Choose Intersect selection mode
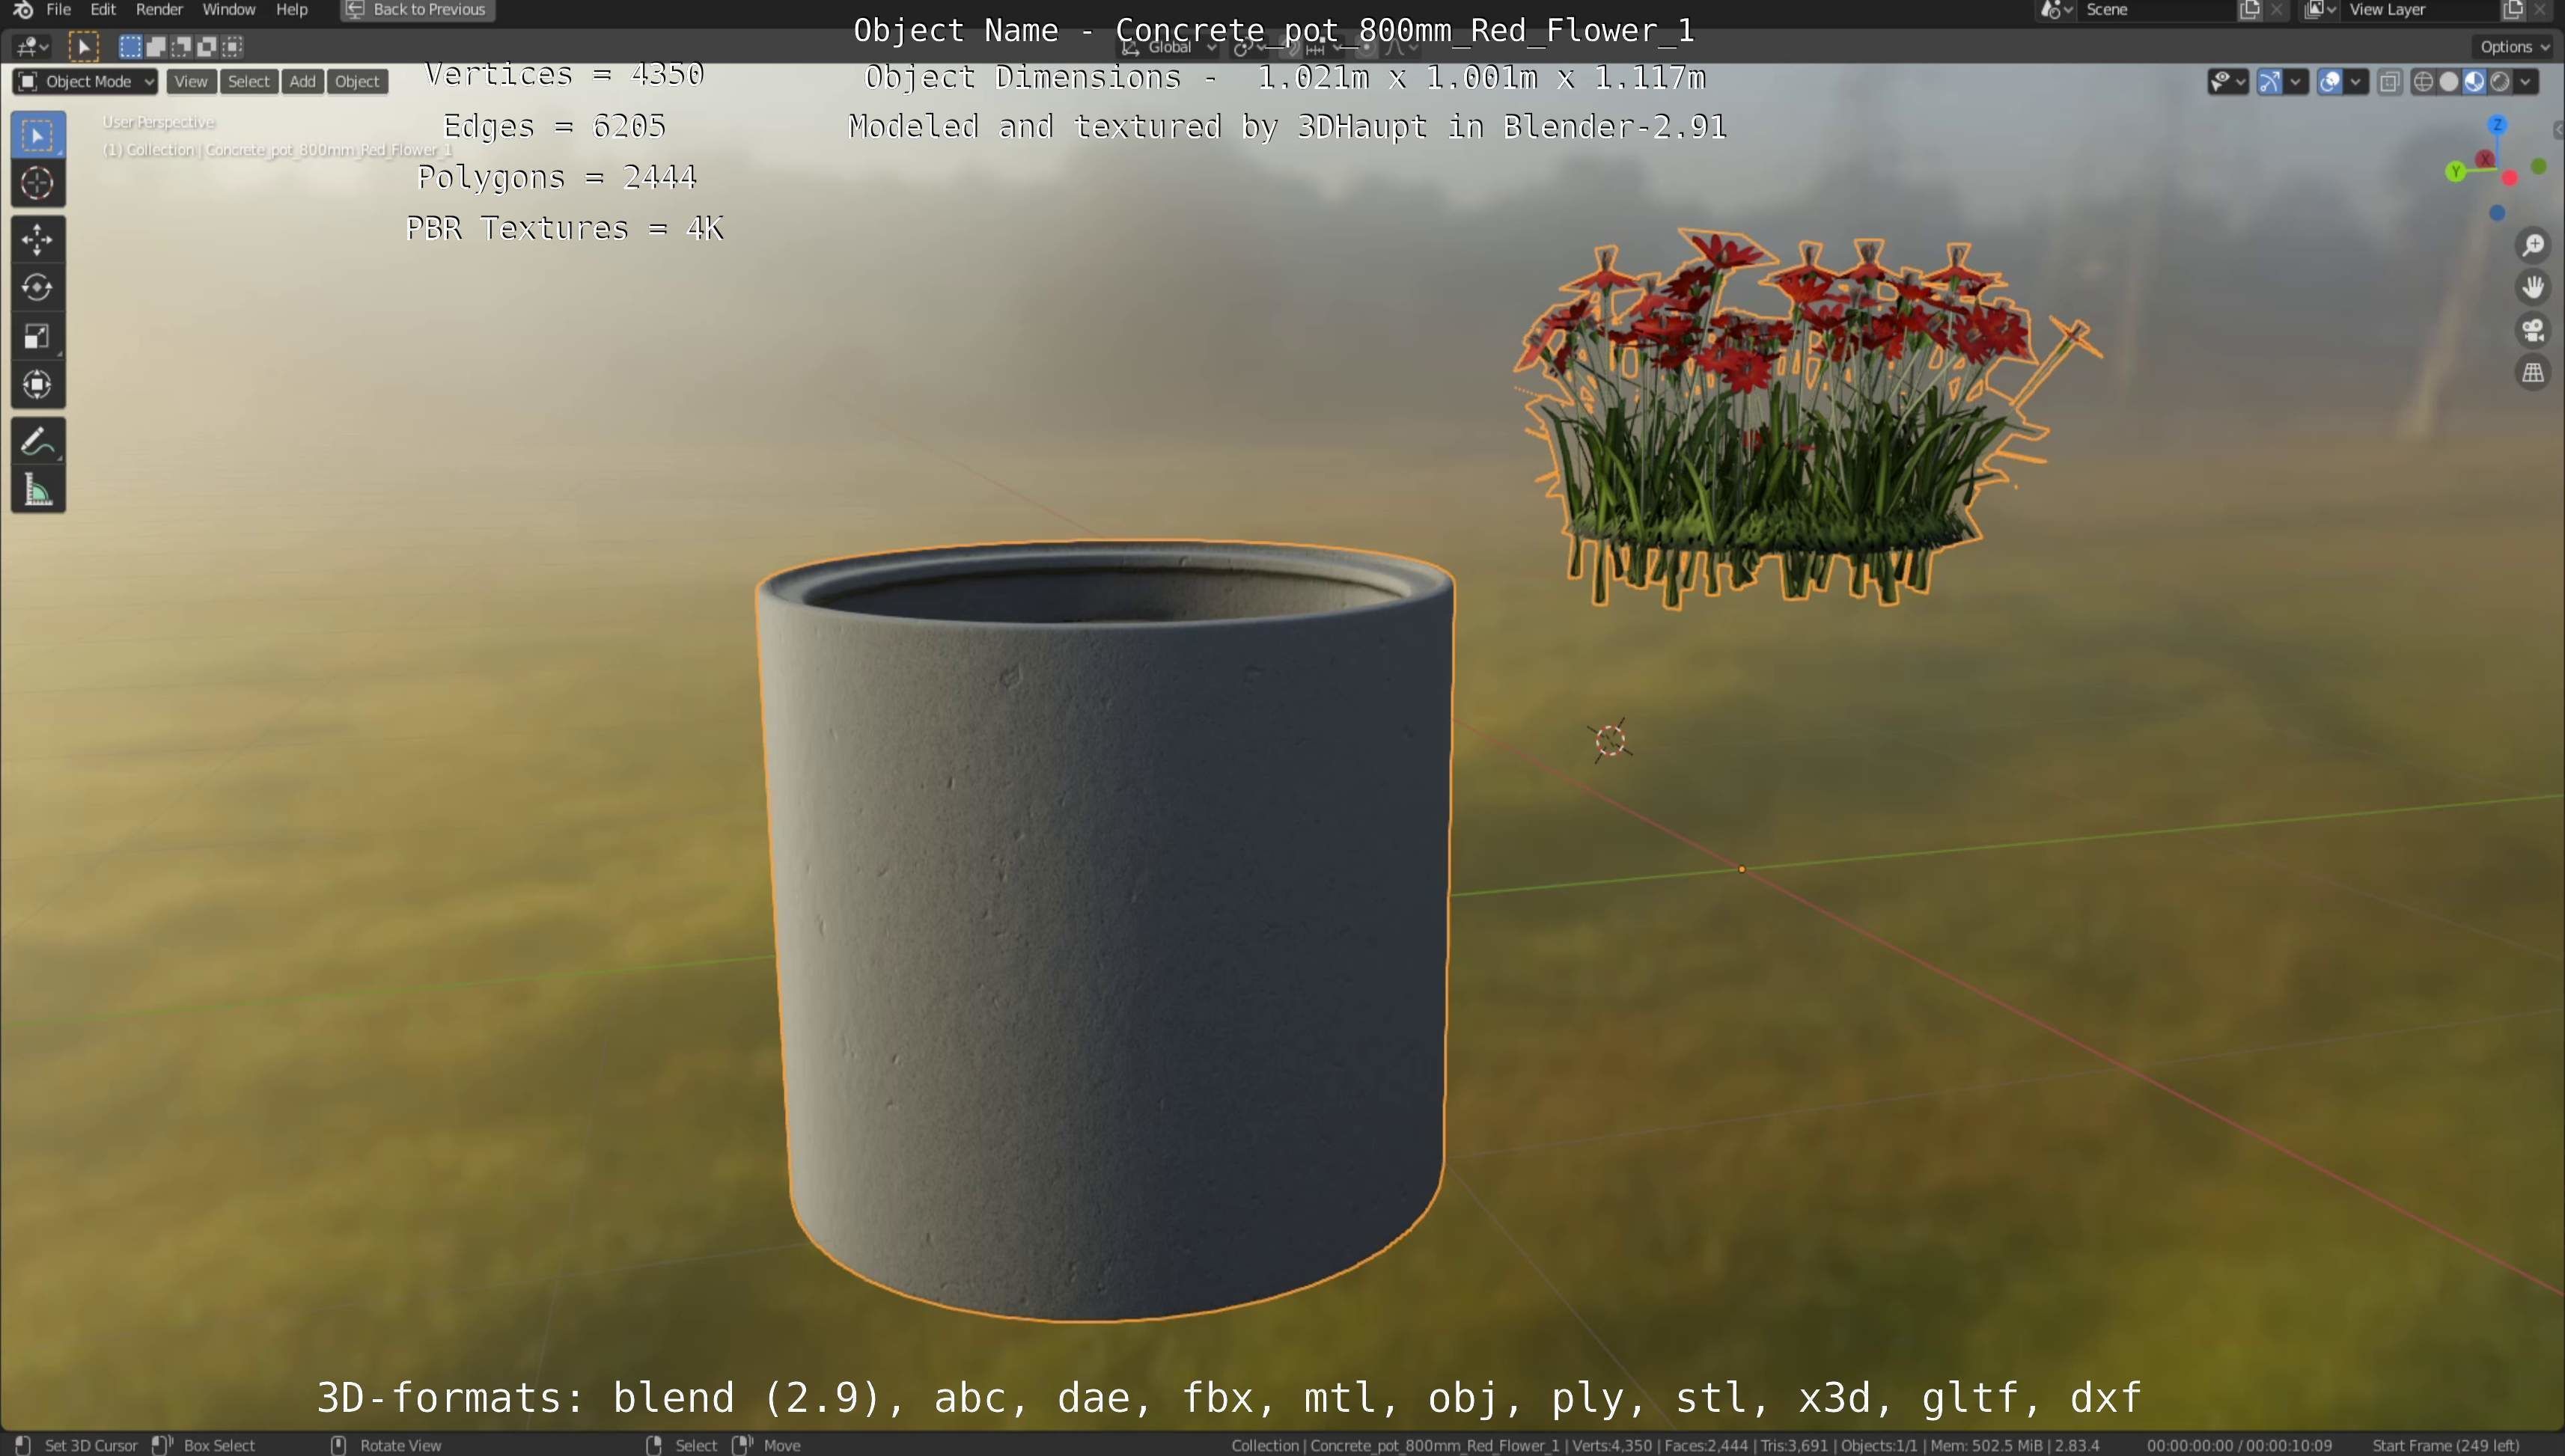 (232, 46)
